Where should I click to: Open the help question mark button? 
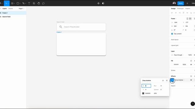193,104
